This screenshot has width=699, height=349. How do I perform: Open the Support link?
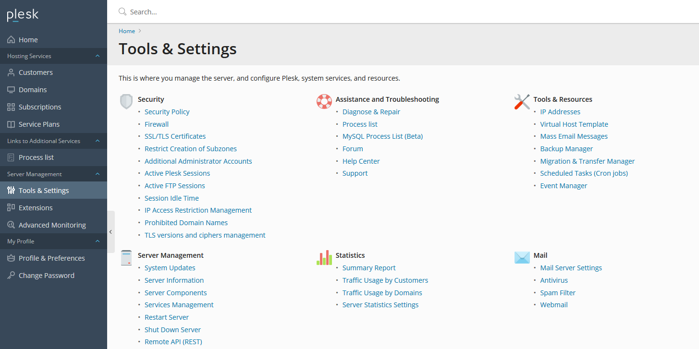pos(355,173)
